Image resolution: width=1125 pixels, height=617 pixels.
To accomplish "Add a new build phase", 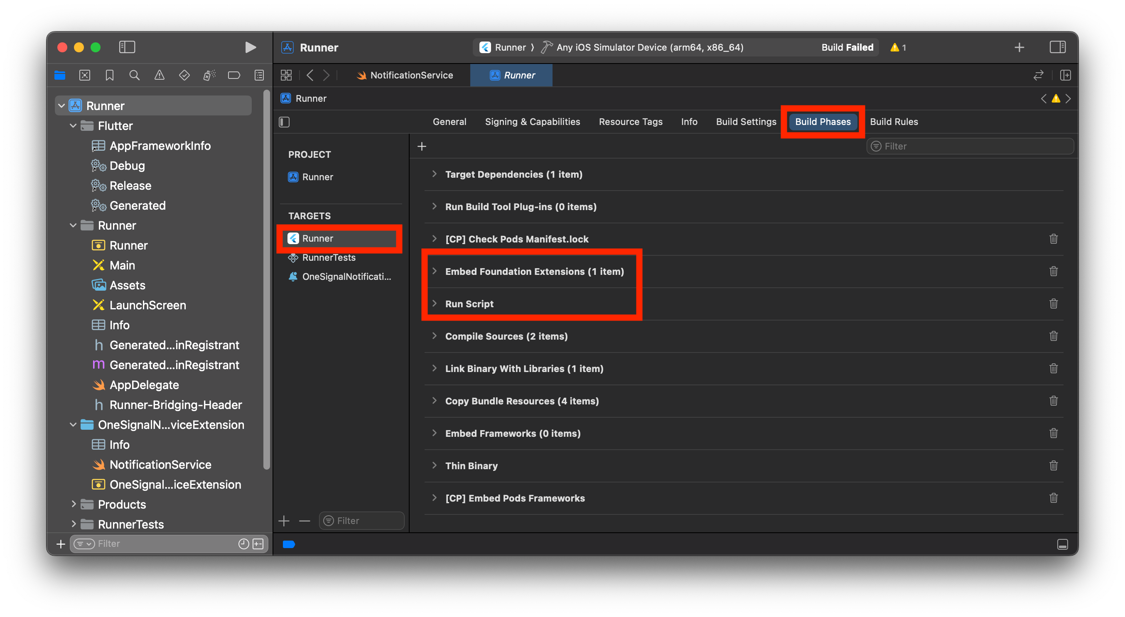I will (x=421, y=146).
